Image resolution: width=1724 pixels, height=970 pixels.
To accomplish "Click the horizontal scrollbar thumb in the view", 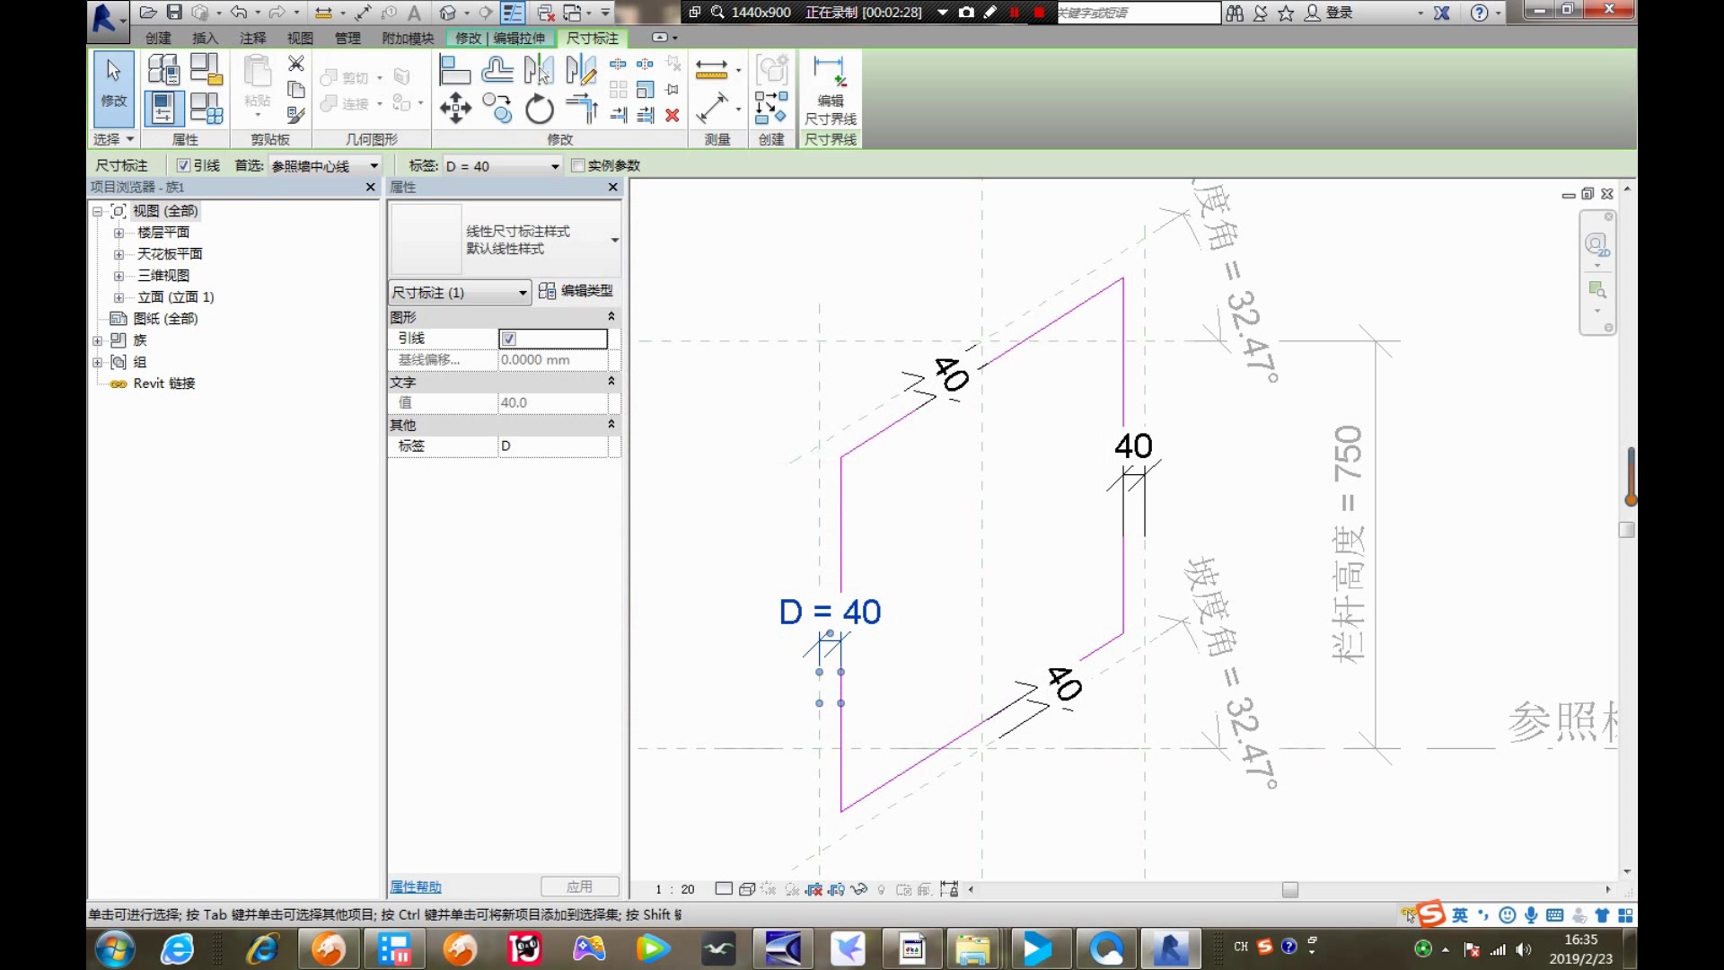I will [1289, 890].
